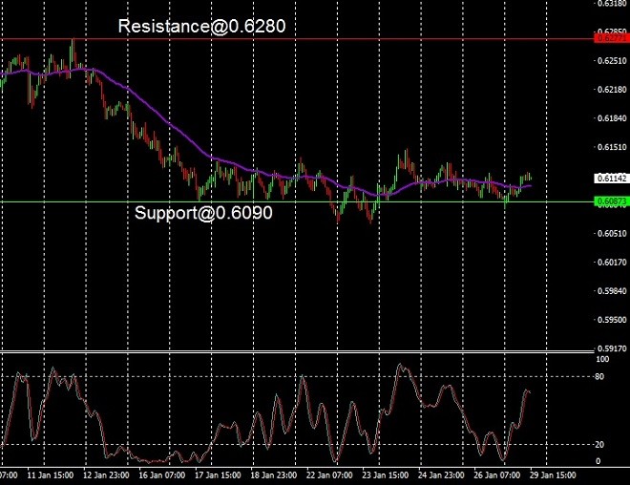This screenshot has height=485, width=630.
Task: Click the 0.61840 price axis label
Action: click(612, 118)
